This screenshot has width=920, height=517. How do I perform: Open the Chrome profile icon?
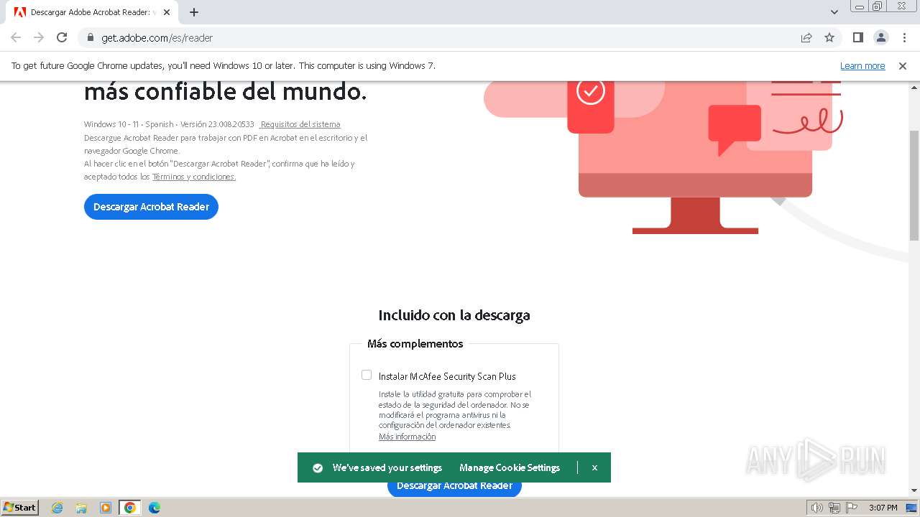coord(880,37)
